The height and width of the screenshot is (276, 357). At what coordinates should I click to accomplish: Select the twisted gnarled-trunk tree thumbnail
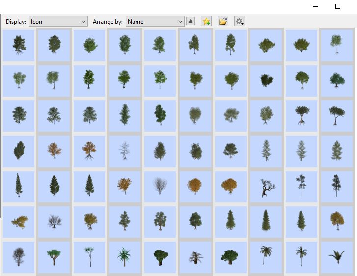coord(266,187)
